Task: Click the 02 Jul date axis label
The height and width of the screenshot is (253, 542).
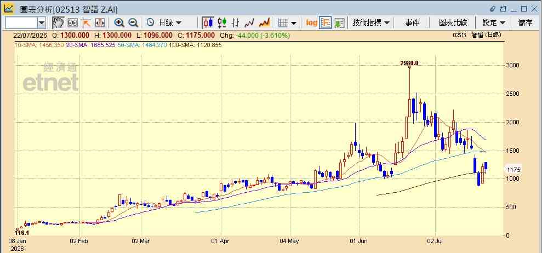Action: 436,242
